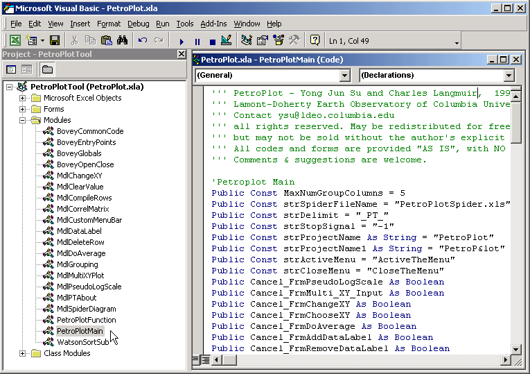
Task: Select the MdlChangeXY module
Action: (80, 176)
